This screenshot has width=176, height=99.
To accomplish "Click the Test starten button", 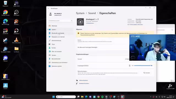I will click(147, 73).
